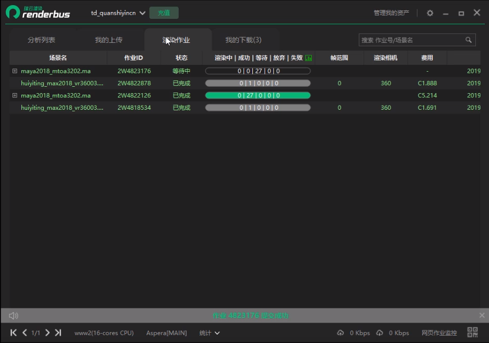Switch to the 分析列表 tab
The height and width of the screenshot is (343, 489).
click(41, 40)
